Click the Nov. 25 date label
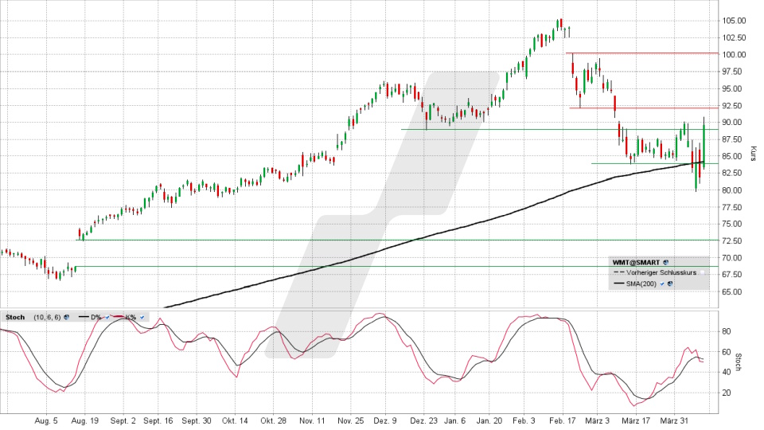This screenshot has height=430, width=764. [350, 420]
